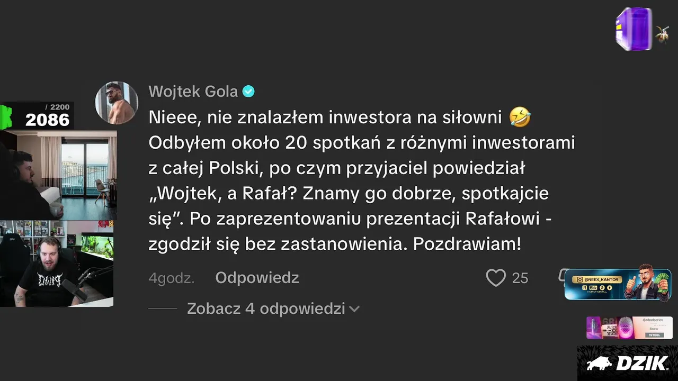
Task: Click 'Zobacz 4 odpowiedzi' to show replies
Action: pyautogui.click(x=266, y=309)
